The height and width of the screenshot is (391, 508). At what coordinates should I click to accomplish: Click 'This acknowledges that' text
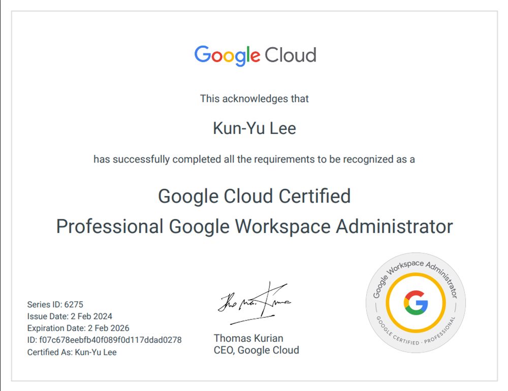(x=255, y=99)
